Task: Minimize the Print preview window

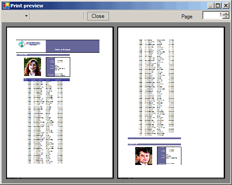Action: point(211,6)
